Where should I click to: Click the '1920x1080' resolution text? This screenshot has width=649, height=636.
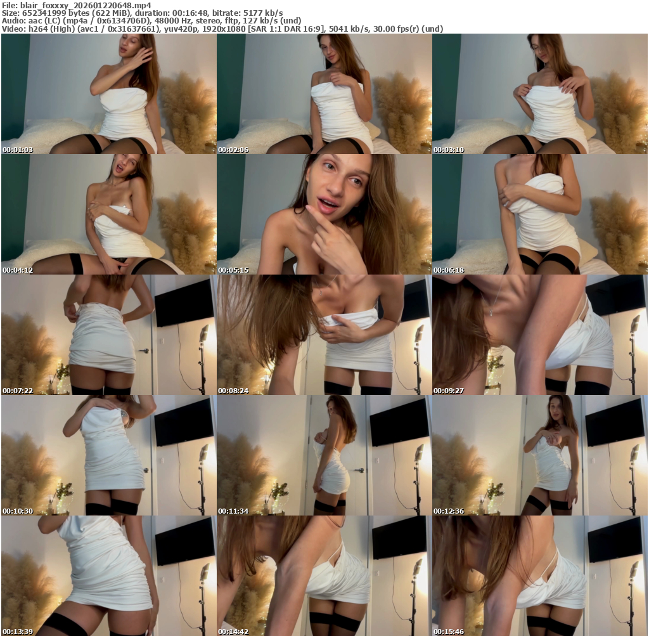click(x=222, y=29)
